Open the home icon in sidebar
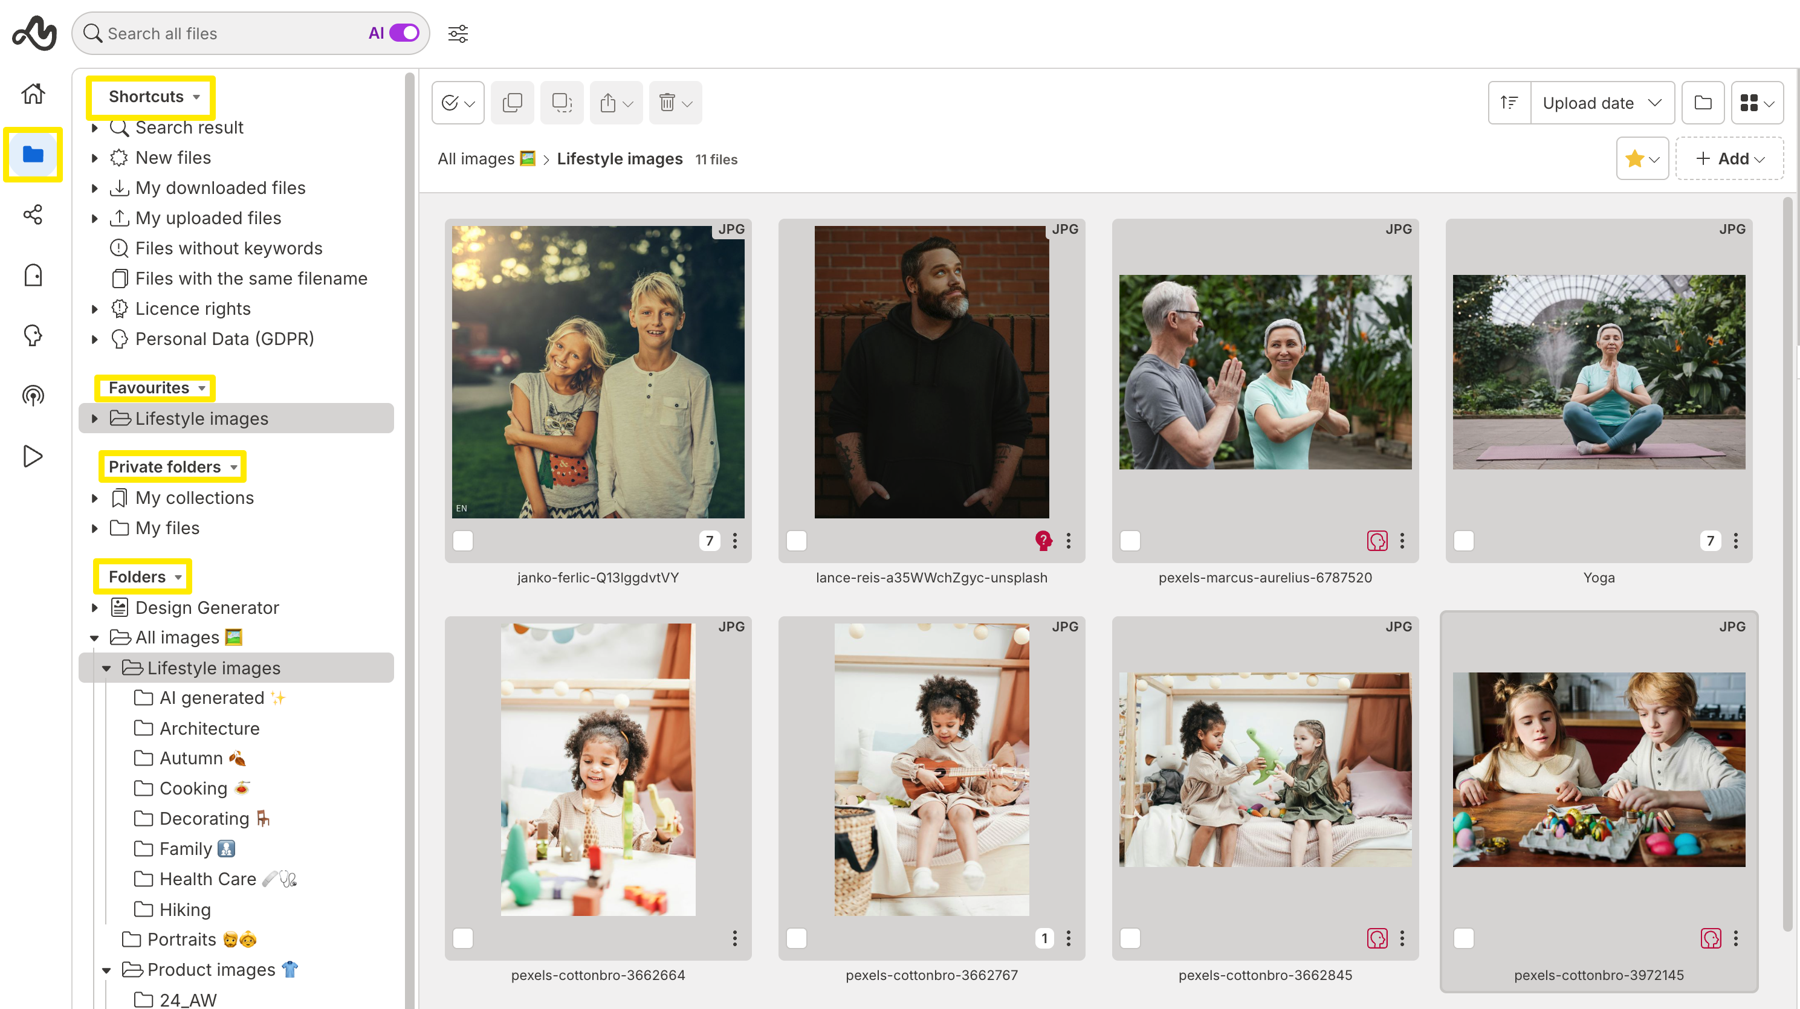This screenshot has width=1800, height=1009. coord(33,94)
